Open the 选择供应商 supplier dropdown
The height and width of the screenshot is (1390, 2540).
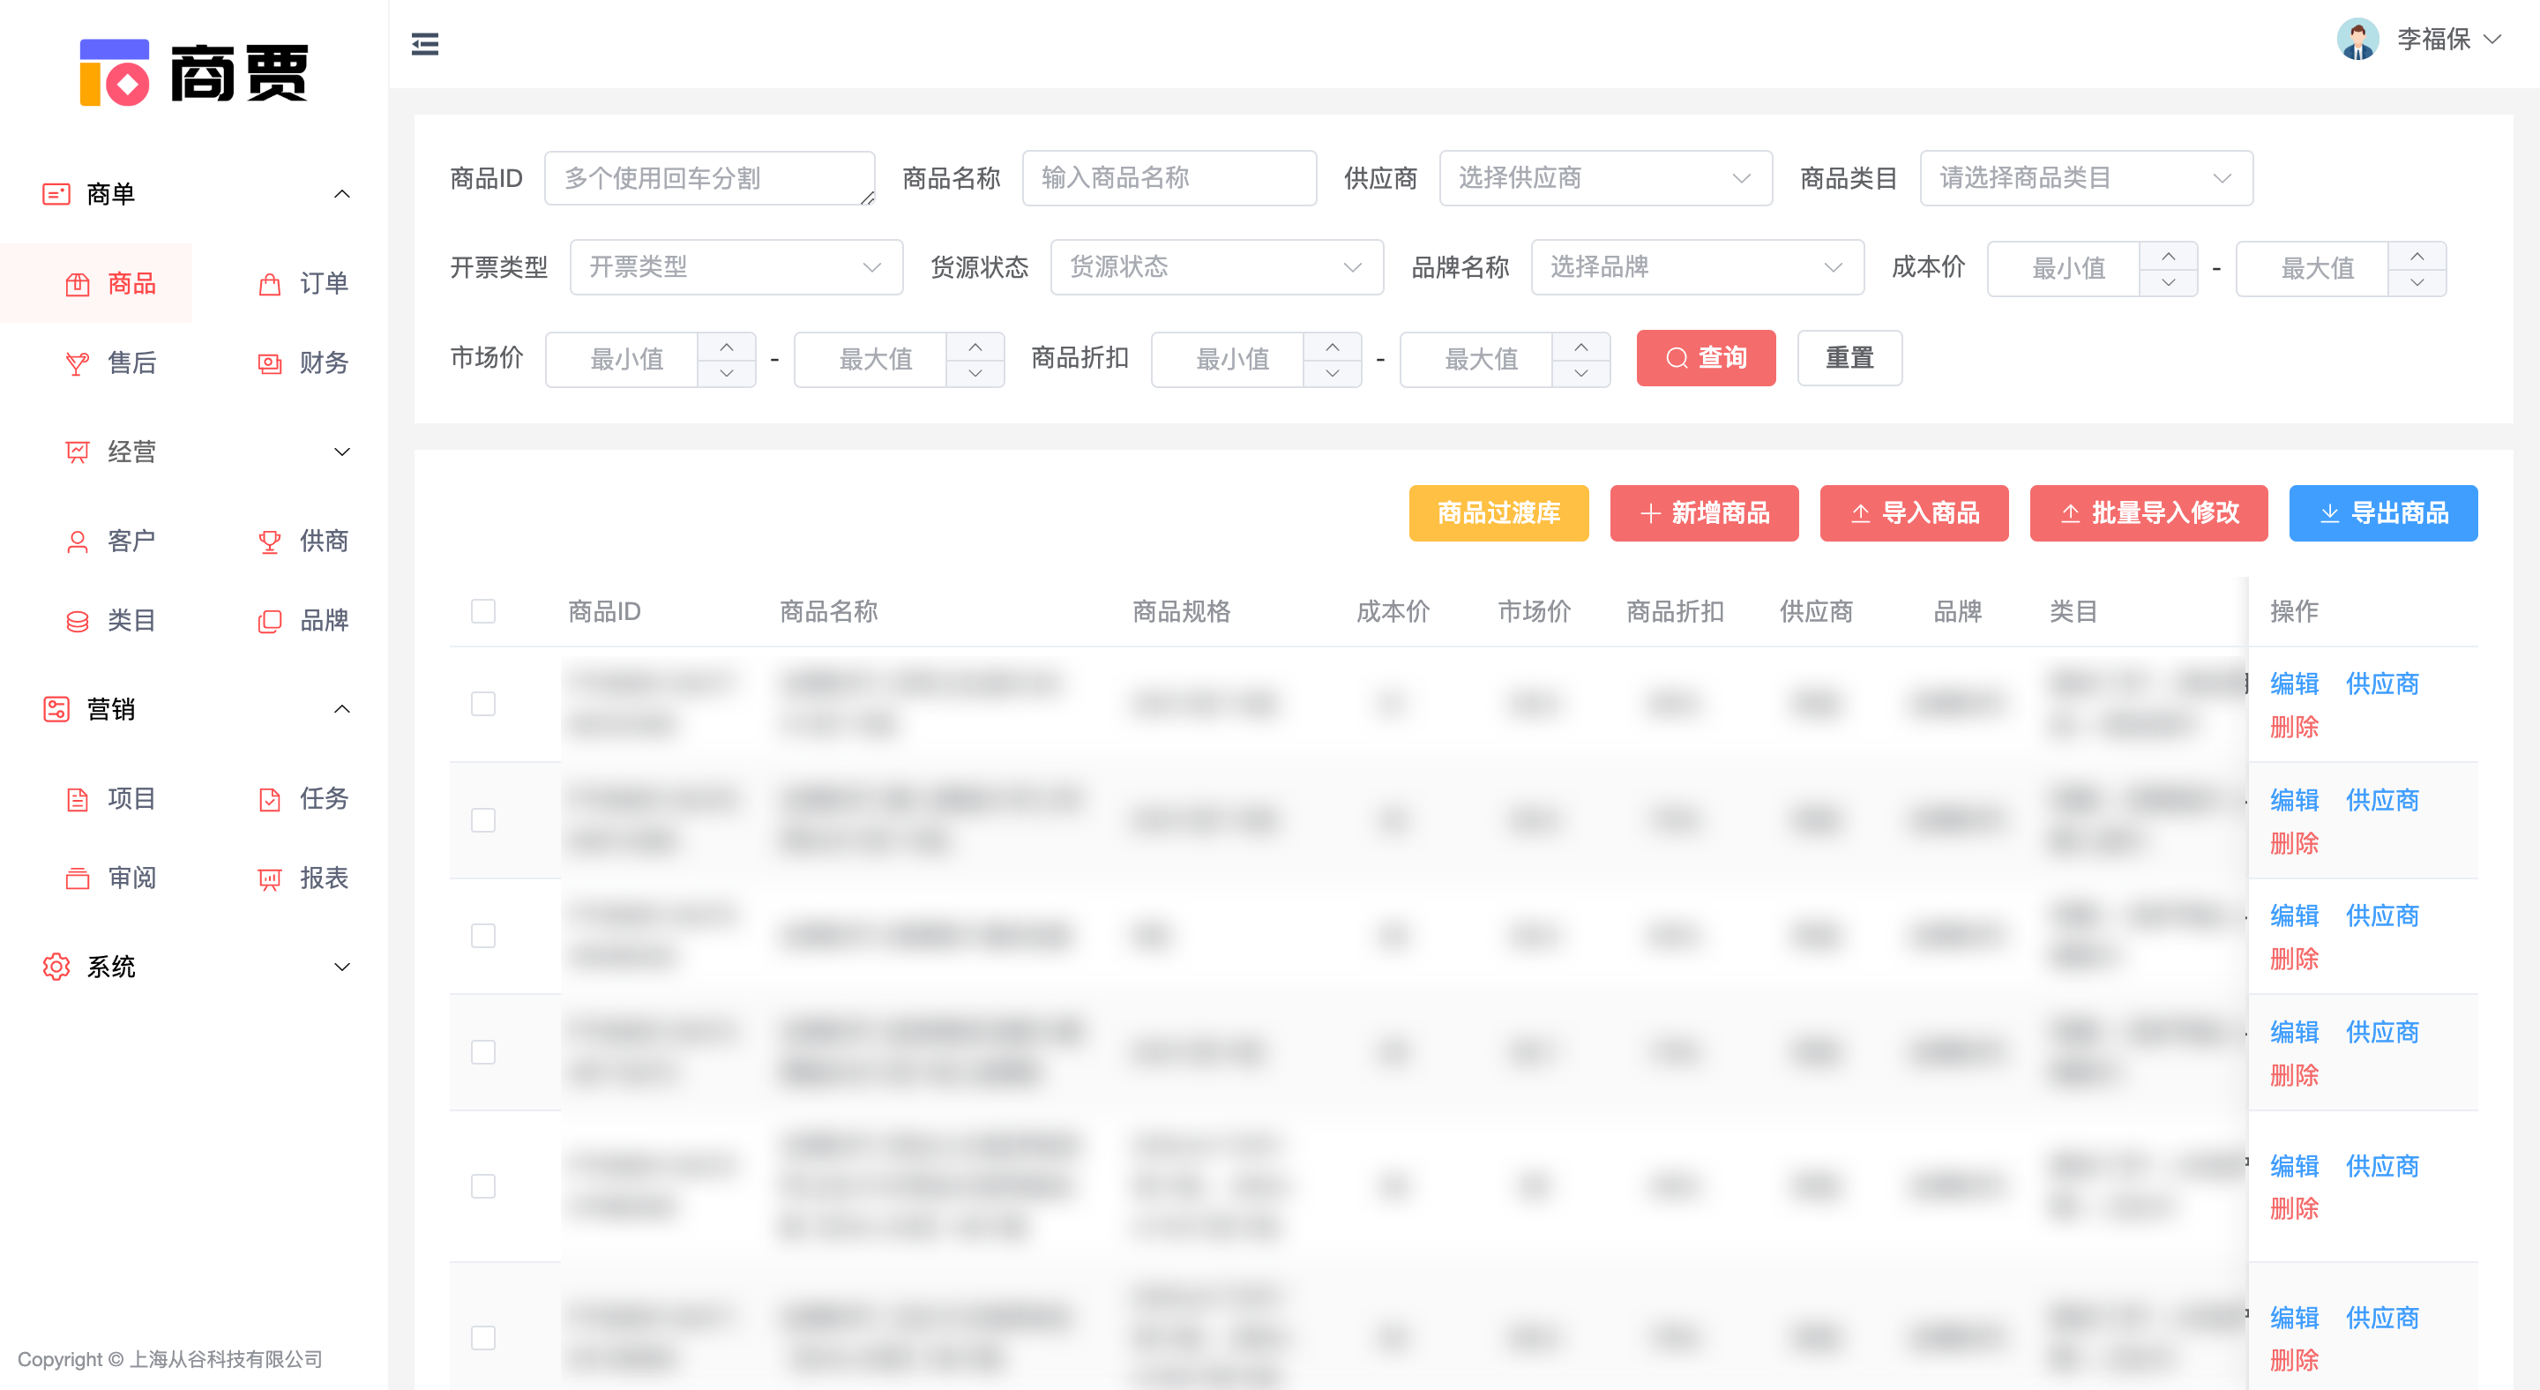tap(1605, 178)
